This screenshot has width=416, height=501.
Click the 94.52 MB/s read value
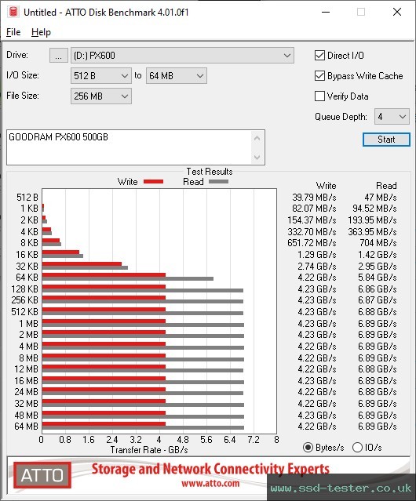(374, 209)
